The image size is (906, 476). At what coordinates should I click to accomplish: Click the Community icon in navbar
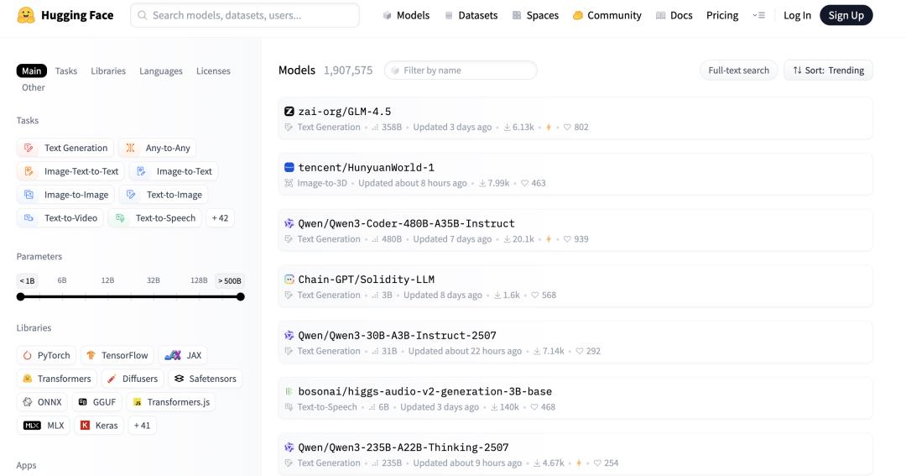coord(578,16)
